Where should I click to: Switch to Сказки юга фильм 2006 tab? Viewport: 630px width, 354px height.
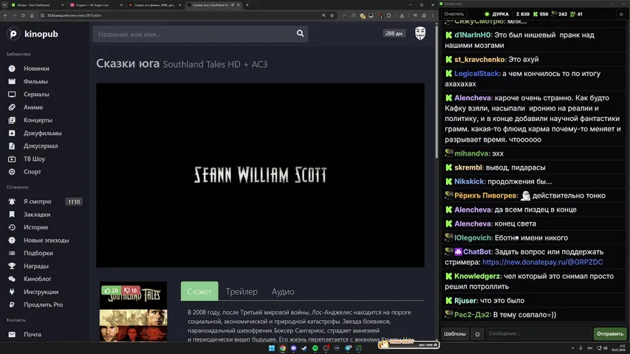tap(154, 5)
